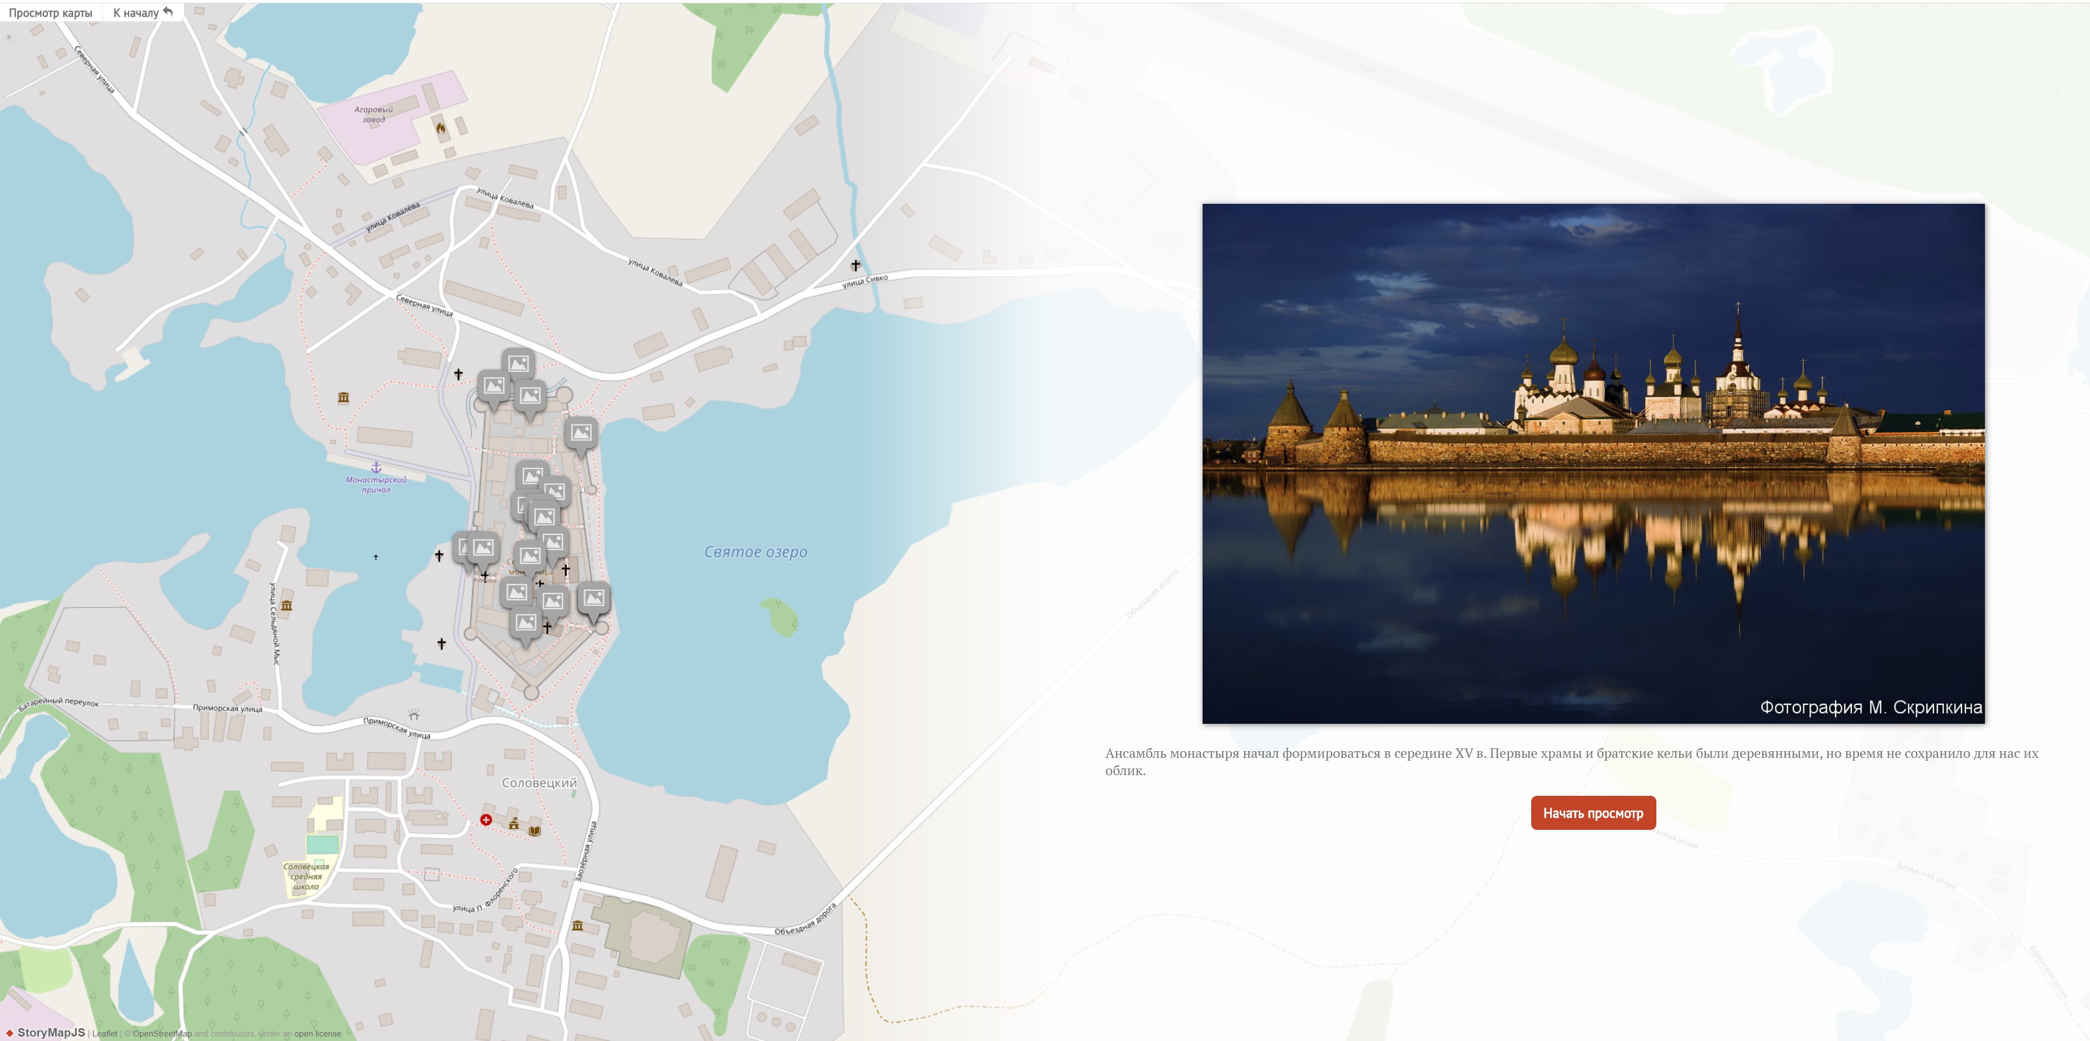
Task: Click the shelter icon above Приморская улица
Action: pyautogui.click(x=414, y=714)
